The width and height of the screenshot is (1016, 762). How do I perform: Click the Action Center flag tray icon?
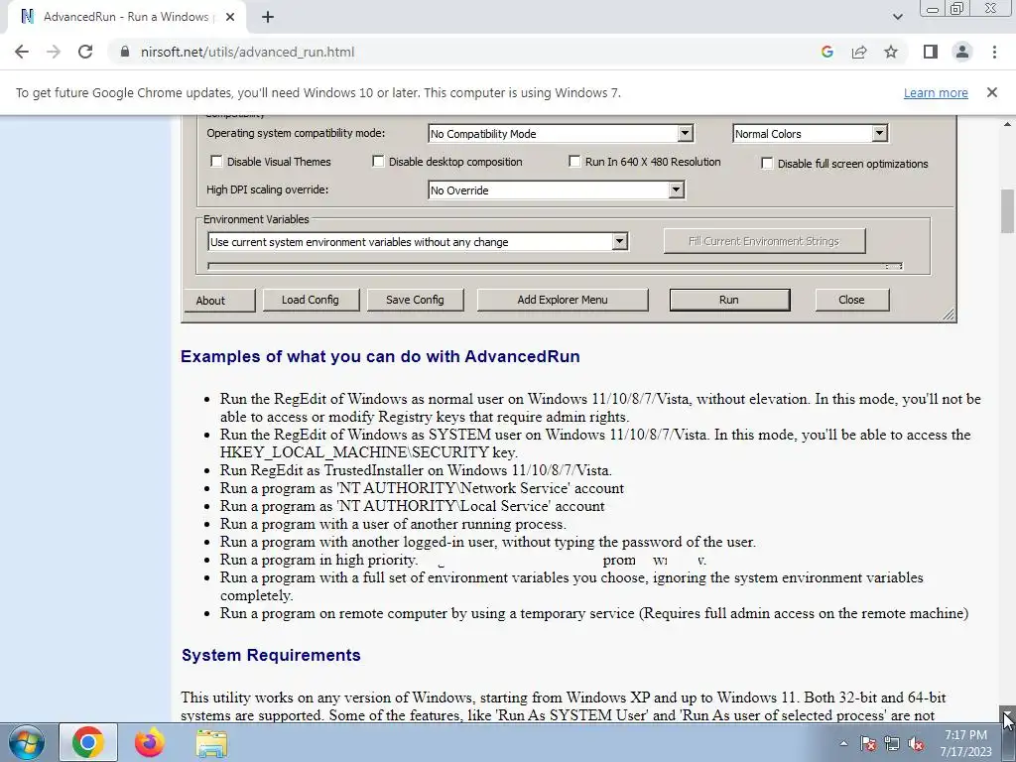(x=867, y=743)
